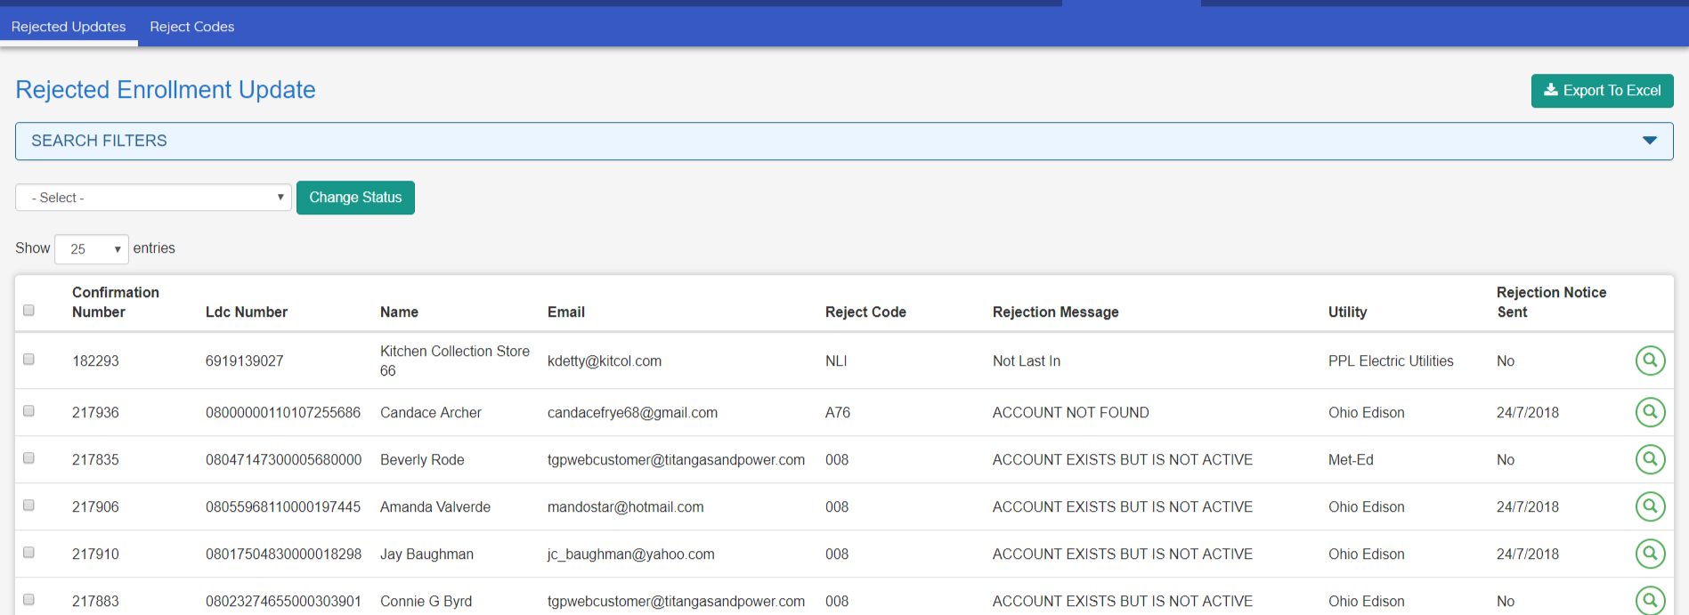Click the name Connie G Byrd
This screenshot has height=615, width=1689.
click(x=426, y=602)
